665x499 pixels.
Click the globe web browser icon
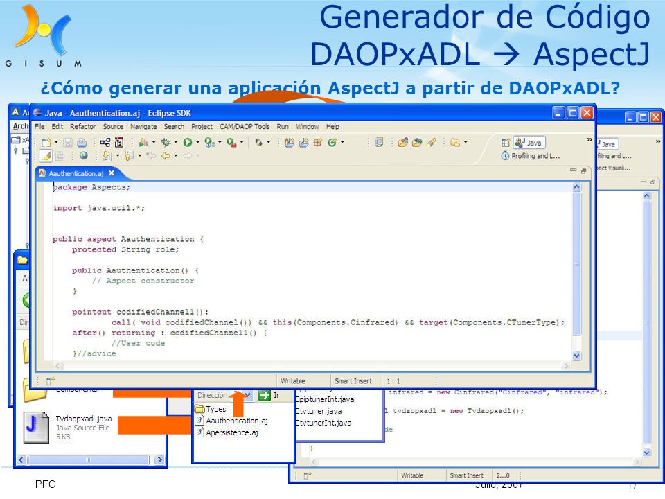pyautogui.click(x=84, y=156)
